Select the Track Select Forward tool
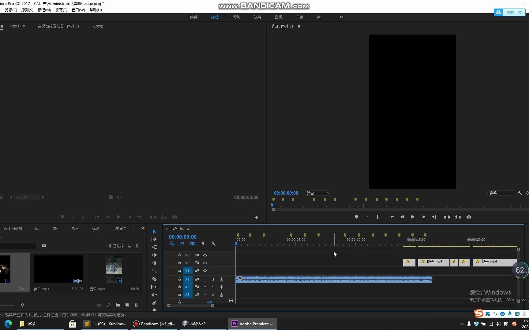Image resolution: width=529 pixels, height=330 pixels. pos(154,239)
